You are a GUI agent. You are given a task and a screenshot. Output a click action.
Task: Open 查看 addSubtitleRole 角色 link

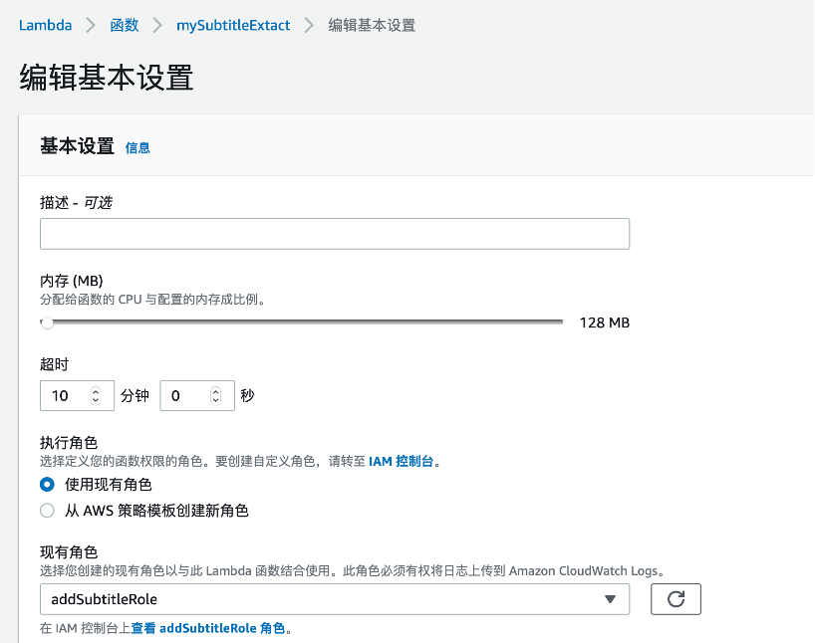click(208, 628)
